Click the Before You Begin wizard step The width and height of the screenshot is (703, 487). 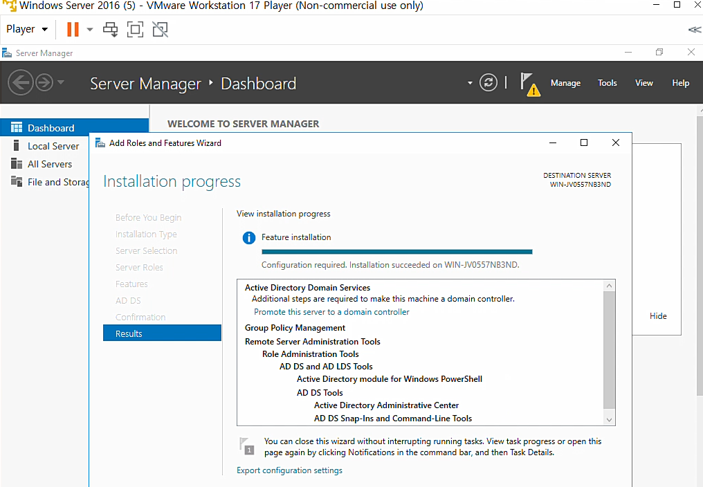[x=148, y=217]
